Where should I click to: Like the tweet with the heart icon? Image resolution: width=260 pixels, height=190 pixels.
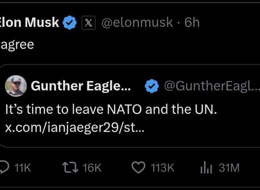coord(138,167)
